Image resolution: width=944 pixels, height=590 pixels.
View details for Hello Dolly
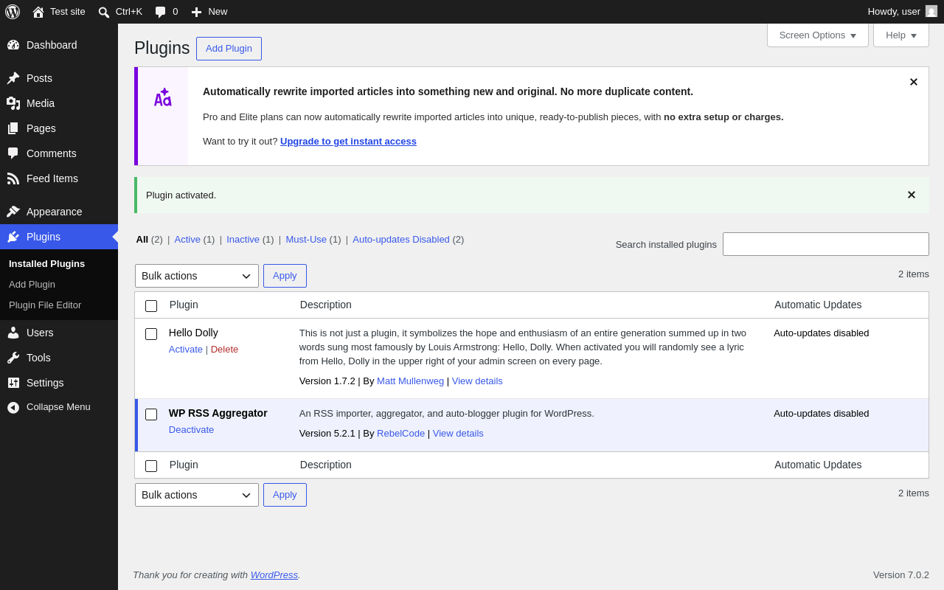(477, 381)
